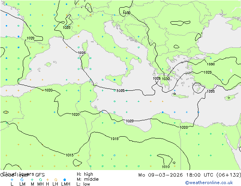Click the forecast date 'Mo 09-03-2026 18:00 UTC'
Screen dimensions: 241x186
(176, 175)
